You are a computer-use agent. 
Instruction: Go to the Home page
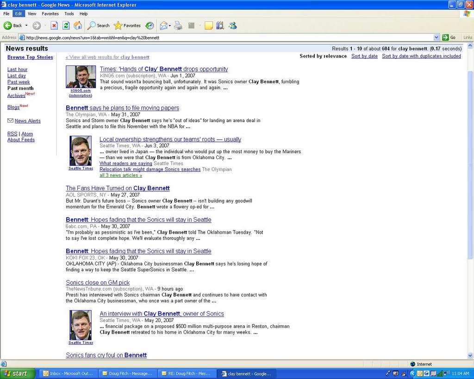click(78, 25)
